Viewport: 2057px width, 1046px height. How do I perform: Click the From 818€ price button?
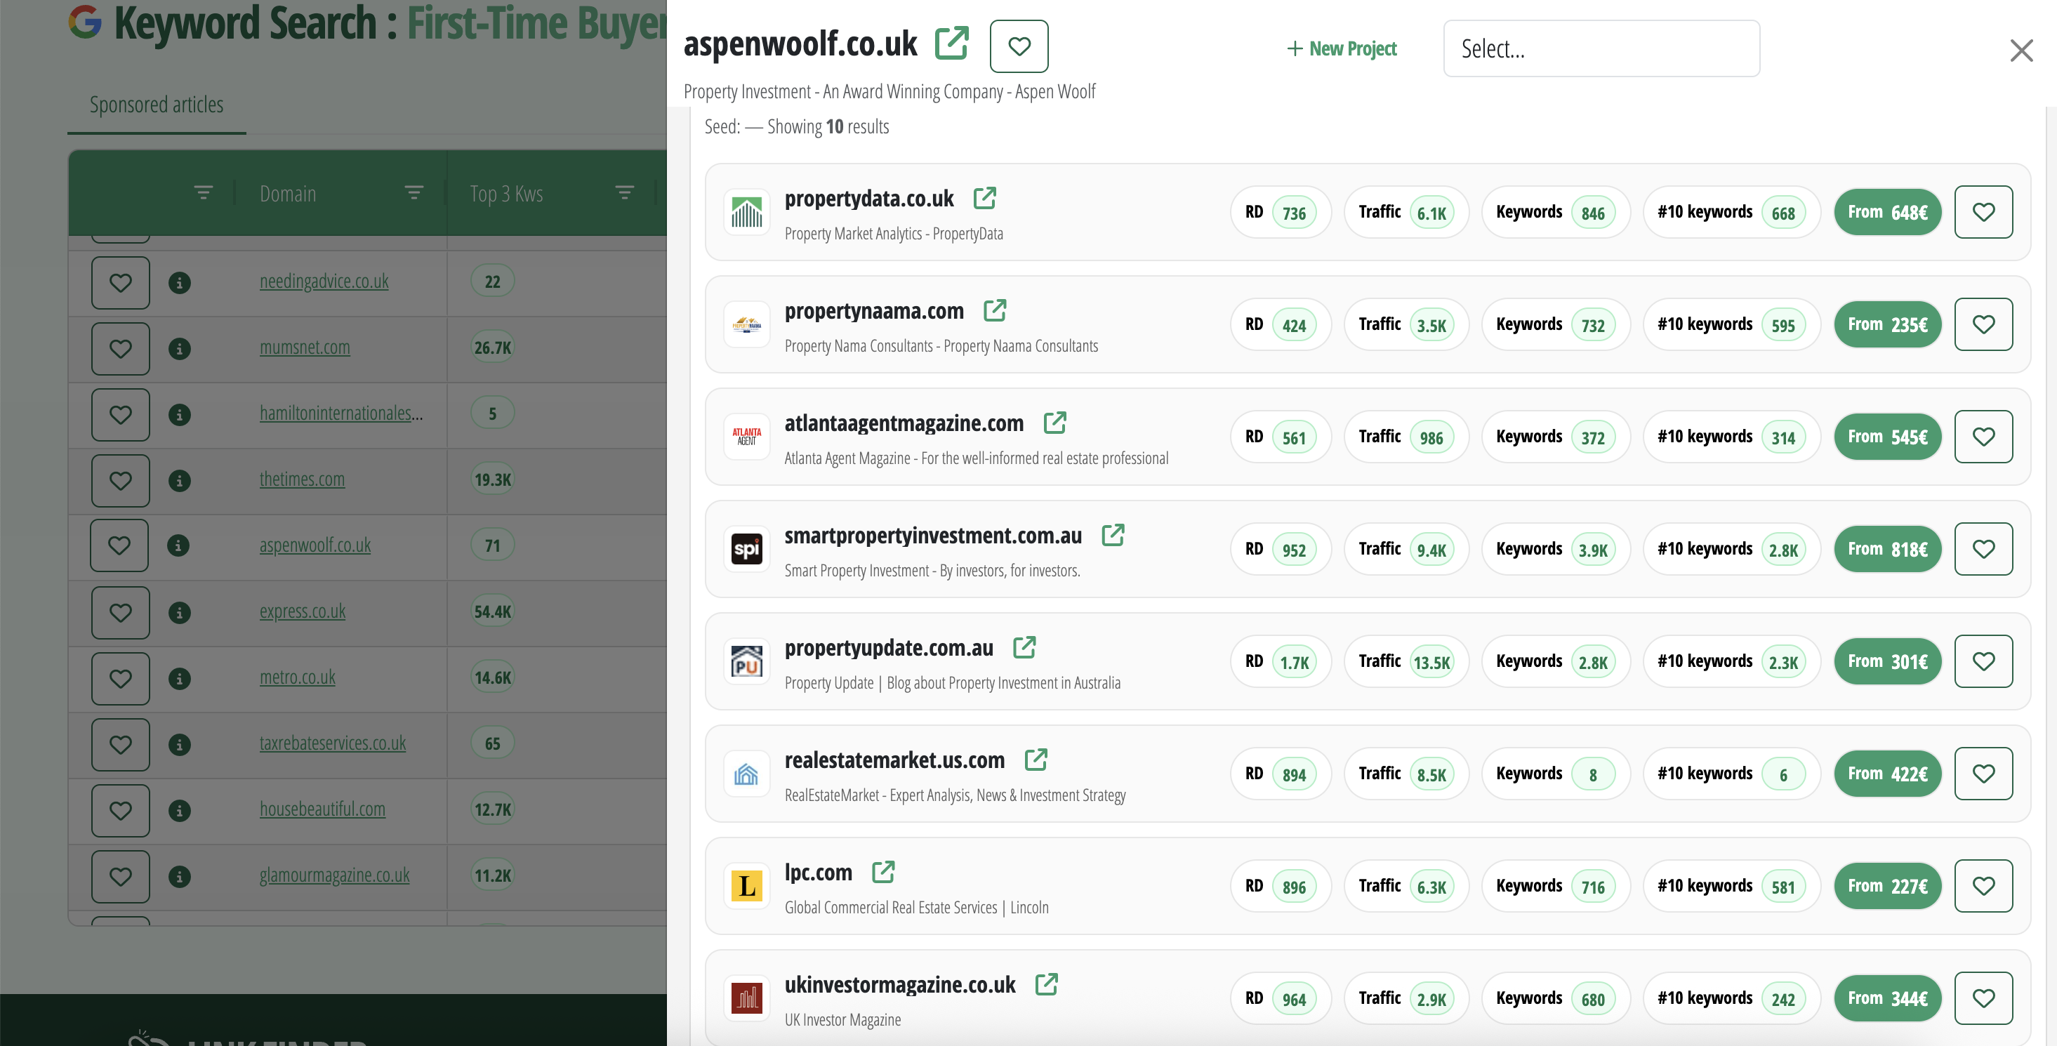[x=1888, y=550]
